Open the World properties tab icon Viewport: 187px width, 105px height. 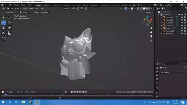pyautogui.click(x=157, y=83)
